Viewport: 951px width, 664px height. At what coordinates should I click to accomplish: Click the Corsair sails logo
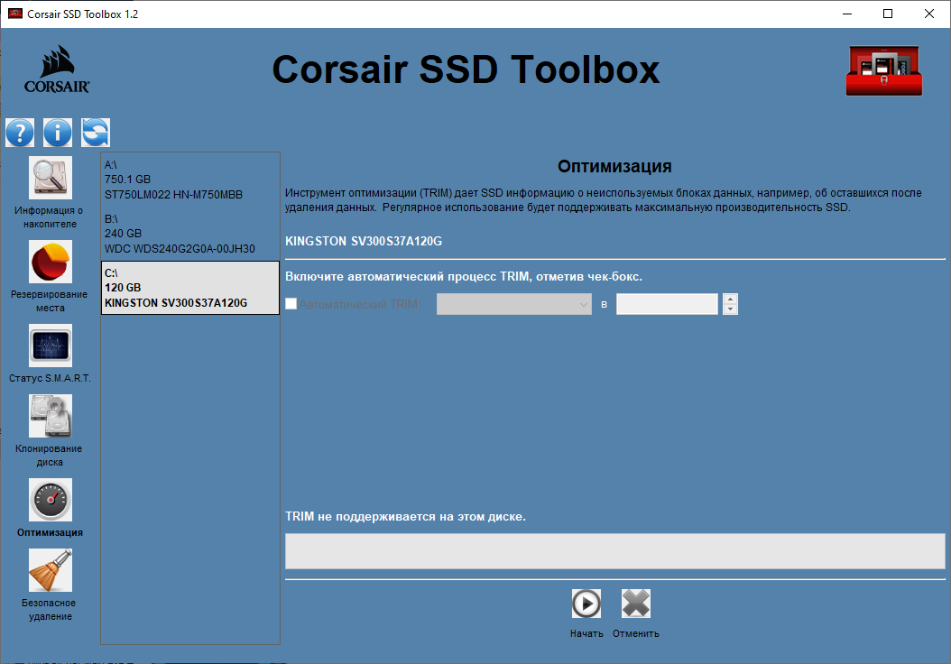57,69
